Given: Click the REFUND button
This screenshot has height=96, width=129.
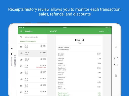Looking at the screenshot, I should pos(101,31).
